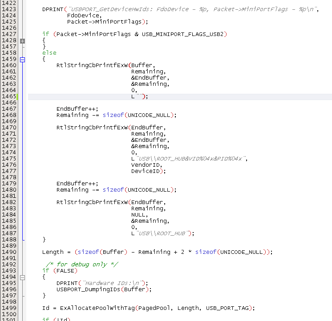Click RtlStringCbPrintfExW at line 1460

tap(92, 65)
